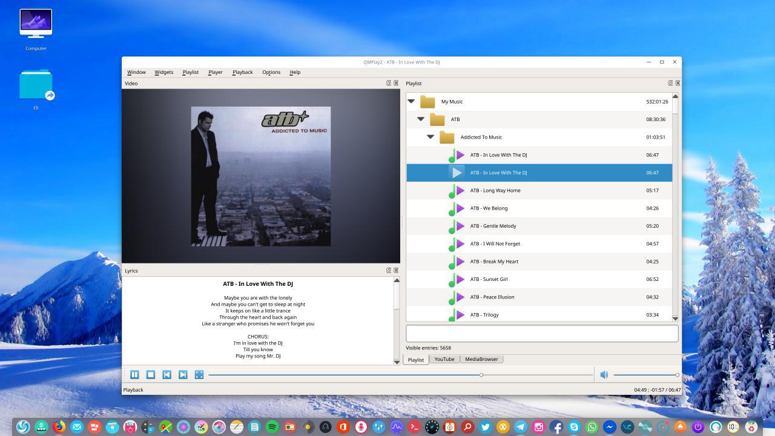Click the lyrics scrollbar down arrow
Image resolution: width=775 pixels, height=436 pixels.
click(x=397, y=362)
